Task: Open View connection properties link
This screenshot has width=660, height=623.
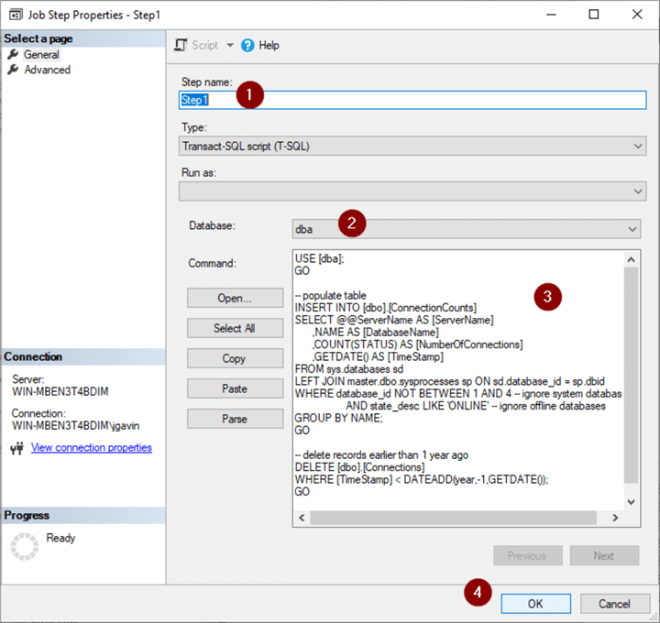Action: 92,448
